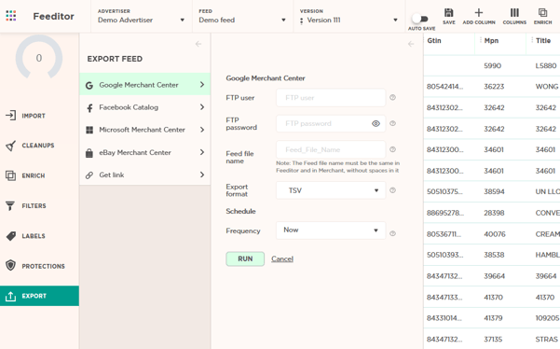Expand the Microsoft Merchant Center chevron

(202, 130)
